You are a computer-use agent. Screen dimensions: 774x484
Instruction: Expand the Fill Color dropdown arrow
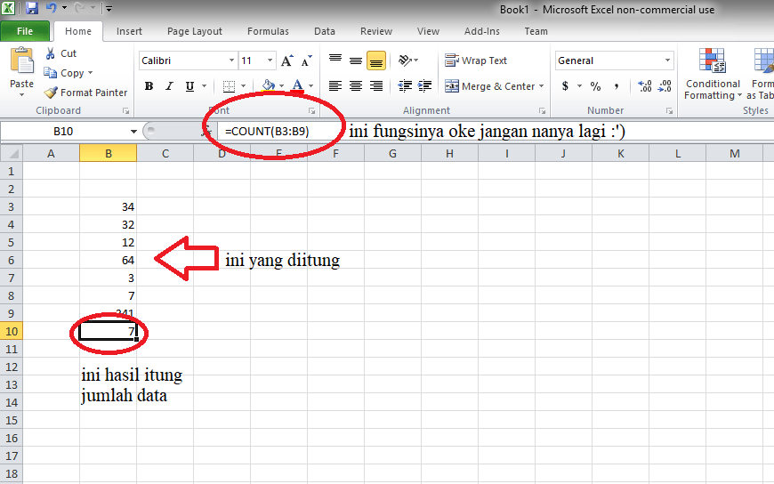click(281, 86)
